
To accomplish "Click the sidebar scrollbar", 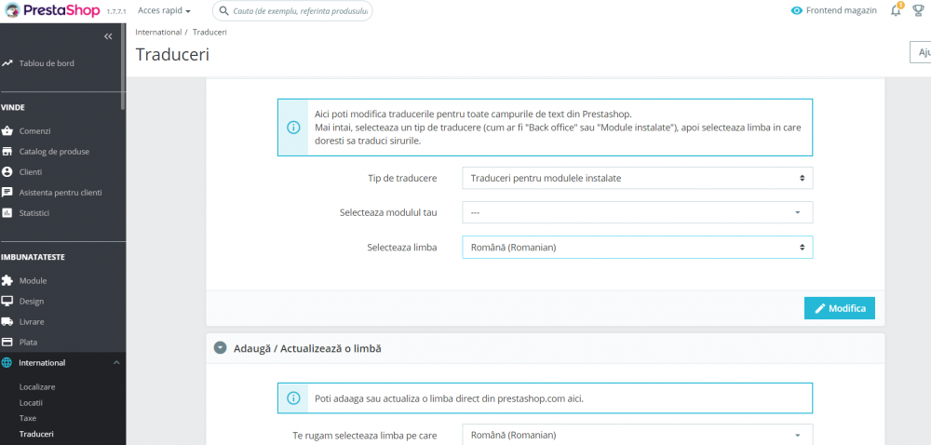I will (123, 66).
